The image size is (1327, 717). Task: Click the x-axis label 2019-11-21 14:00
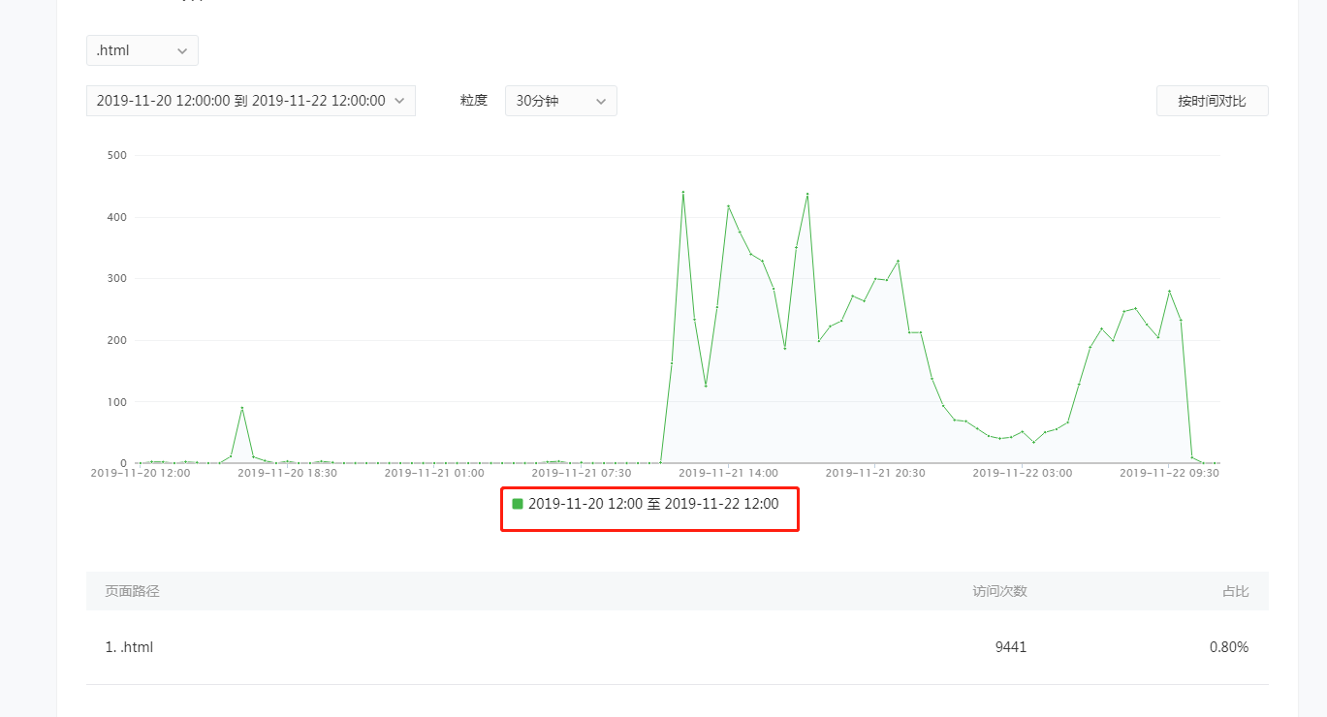pos(729,473)
